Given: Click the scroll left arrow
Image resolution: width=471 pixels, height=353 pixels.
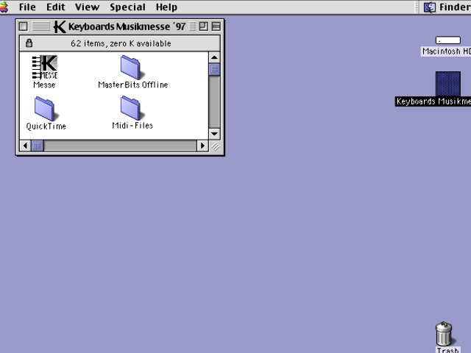Looking at the screenshot, I should 25,146.
